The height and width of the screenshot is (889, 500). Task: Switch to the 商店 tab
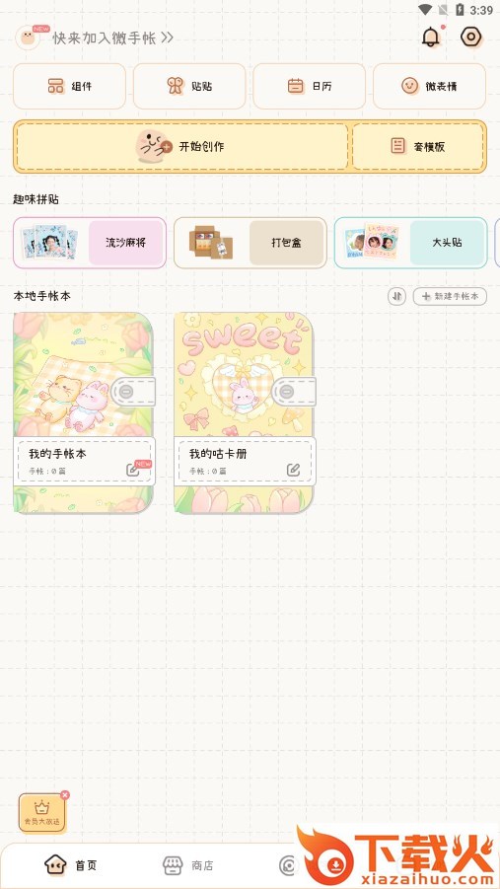pyautogui.click(x=187, y=865)
